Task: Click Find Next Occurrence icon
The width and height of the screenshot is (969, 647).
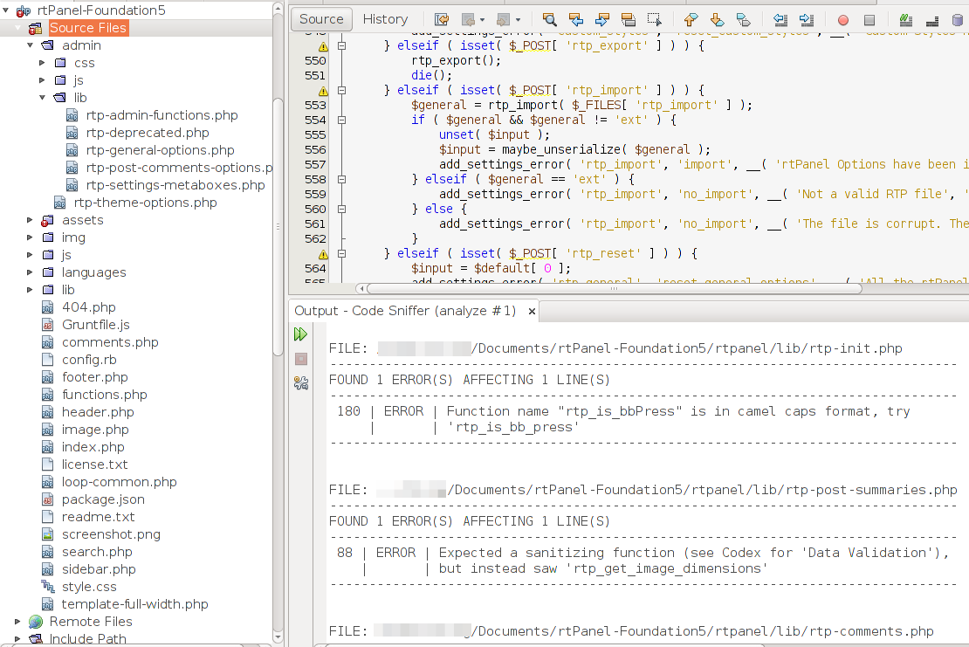Action: [602, 20]
